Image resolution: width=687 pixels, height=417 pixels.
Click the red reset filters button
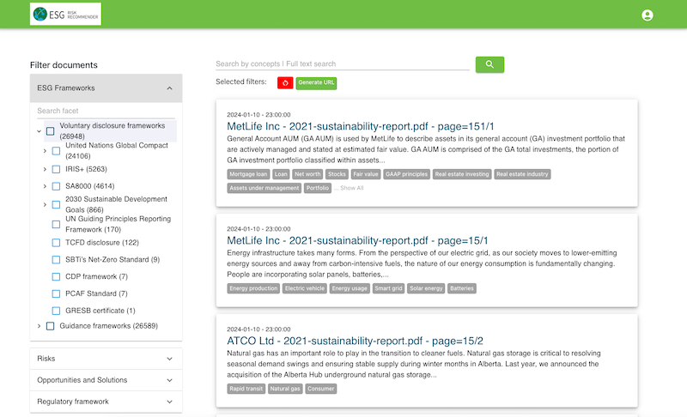[285, 82]
